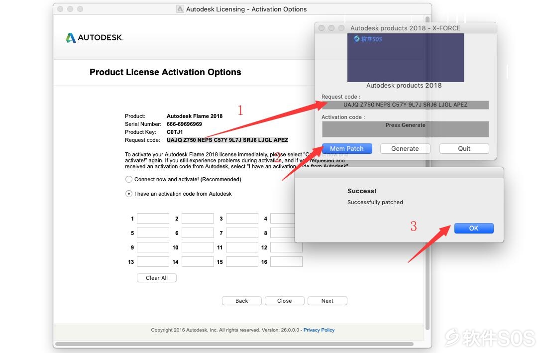Click the Generate button in X-FORCE
Viewport: 543px width, 353px height.
coord(405,148)
